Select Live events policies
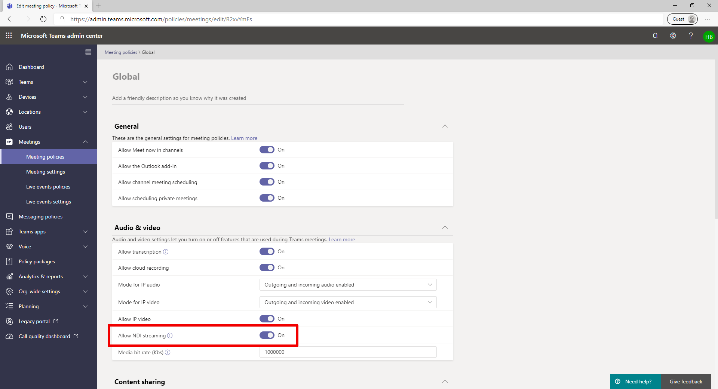This screenshot has width=718, height=389. click(x=49, y=187)
